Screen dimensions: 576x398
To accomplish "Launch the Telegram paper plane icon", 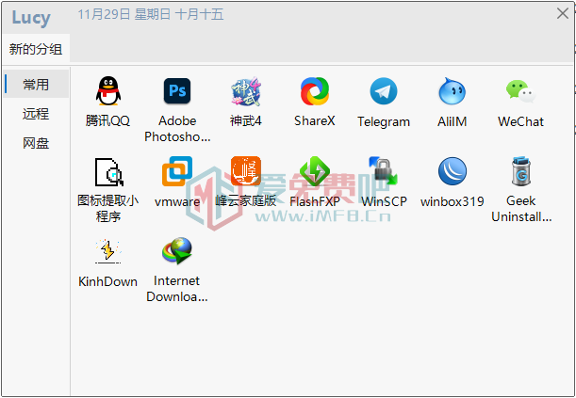I will pos(384,91).
